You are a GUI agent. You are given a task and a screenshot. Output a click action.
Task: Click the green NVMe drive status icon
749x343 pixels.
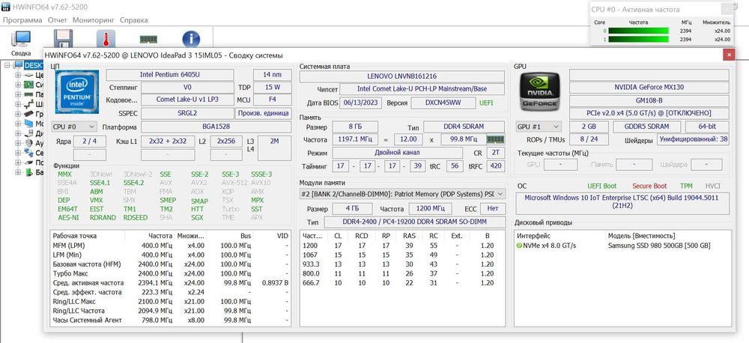[x=520, y=246]
